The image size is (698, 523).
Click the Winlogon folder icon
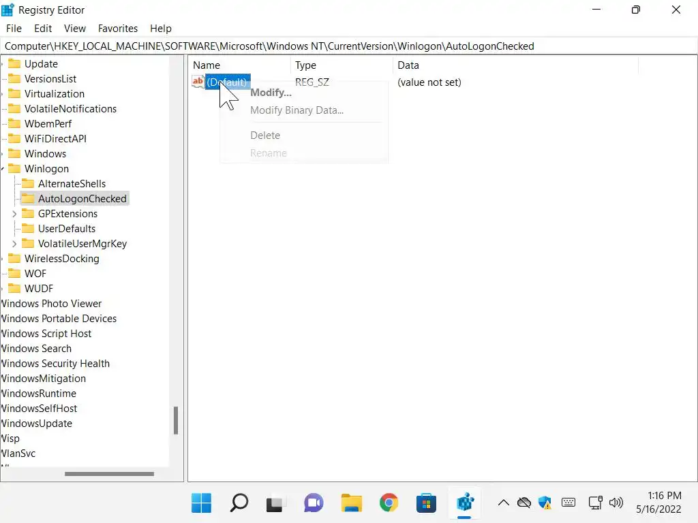tap(14, 169)
